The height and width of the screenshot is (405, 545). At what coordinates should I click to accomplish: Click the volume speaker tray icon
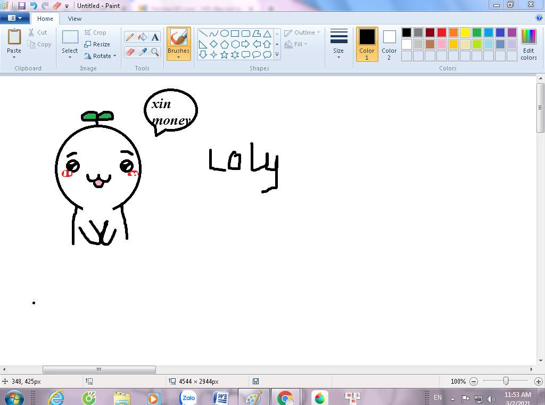pyautogui.click(x=491, y=399)
